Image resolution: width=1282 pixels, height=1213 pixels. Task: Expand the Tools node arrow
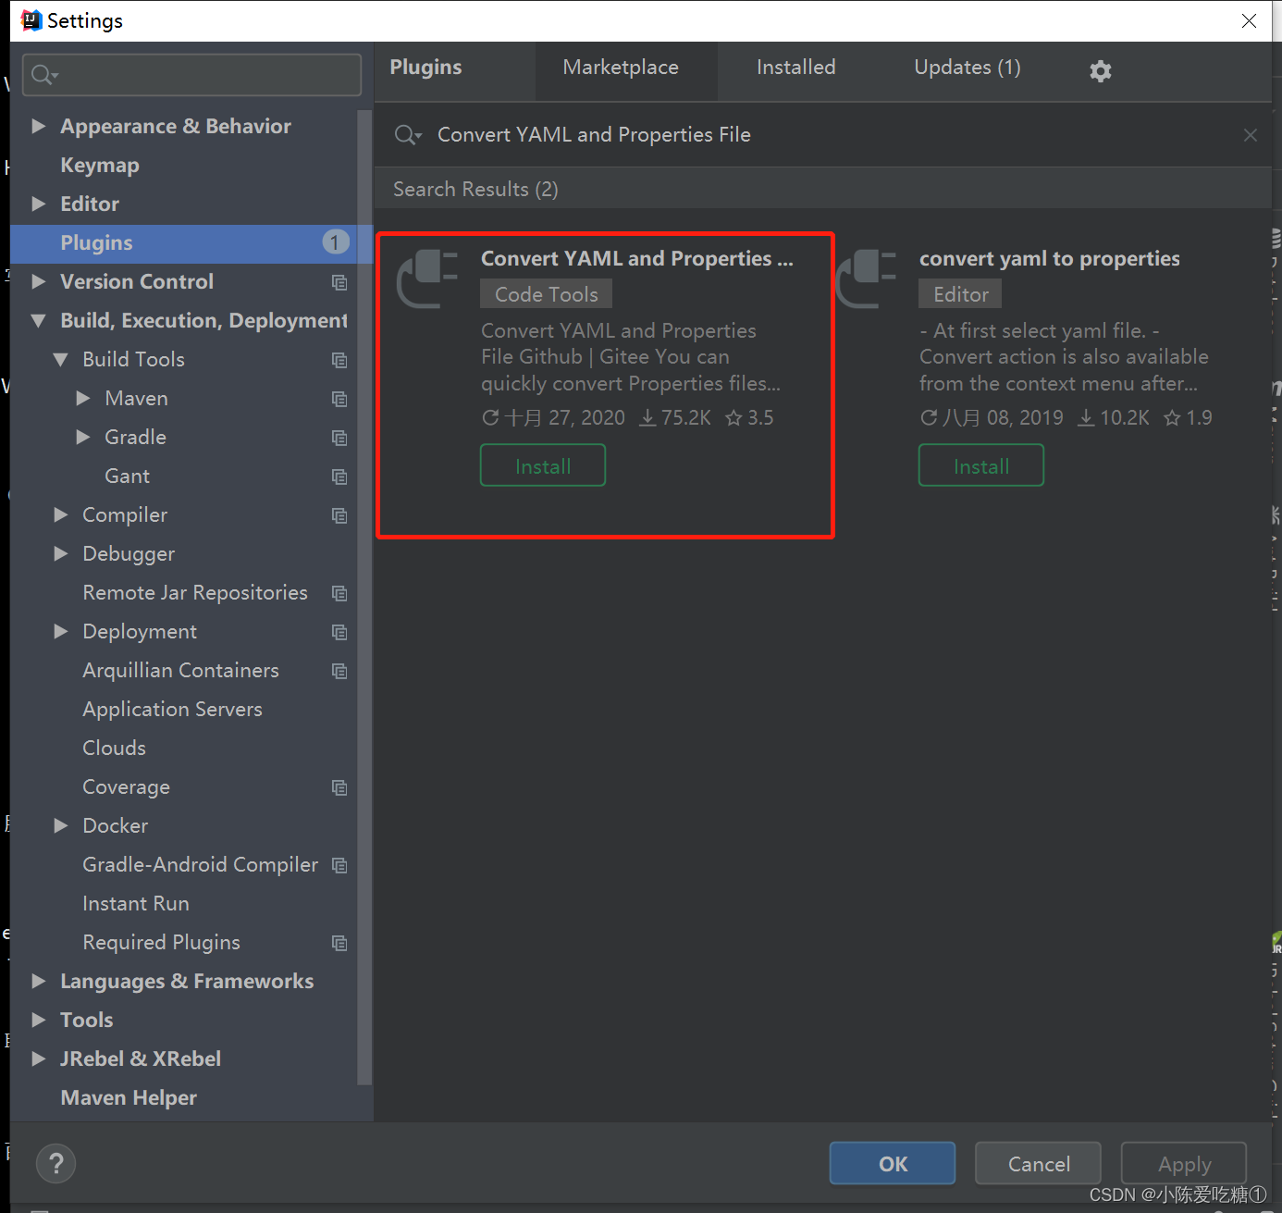pyautogui.click(x=38, y=1020)
